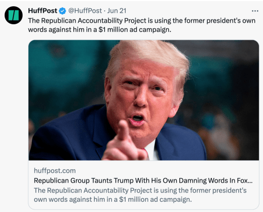Click the word "Trump" in the card headline
The width and height of the screenshot is (263, 212).
tap(123, 181)
